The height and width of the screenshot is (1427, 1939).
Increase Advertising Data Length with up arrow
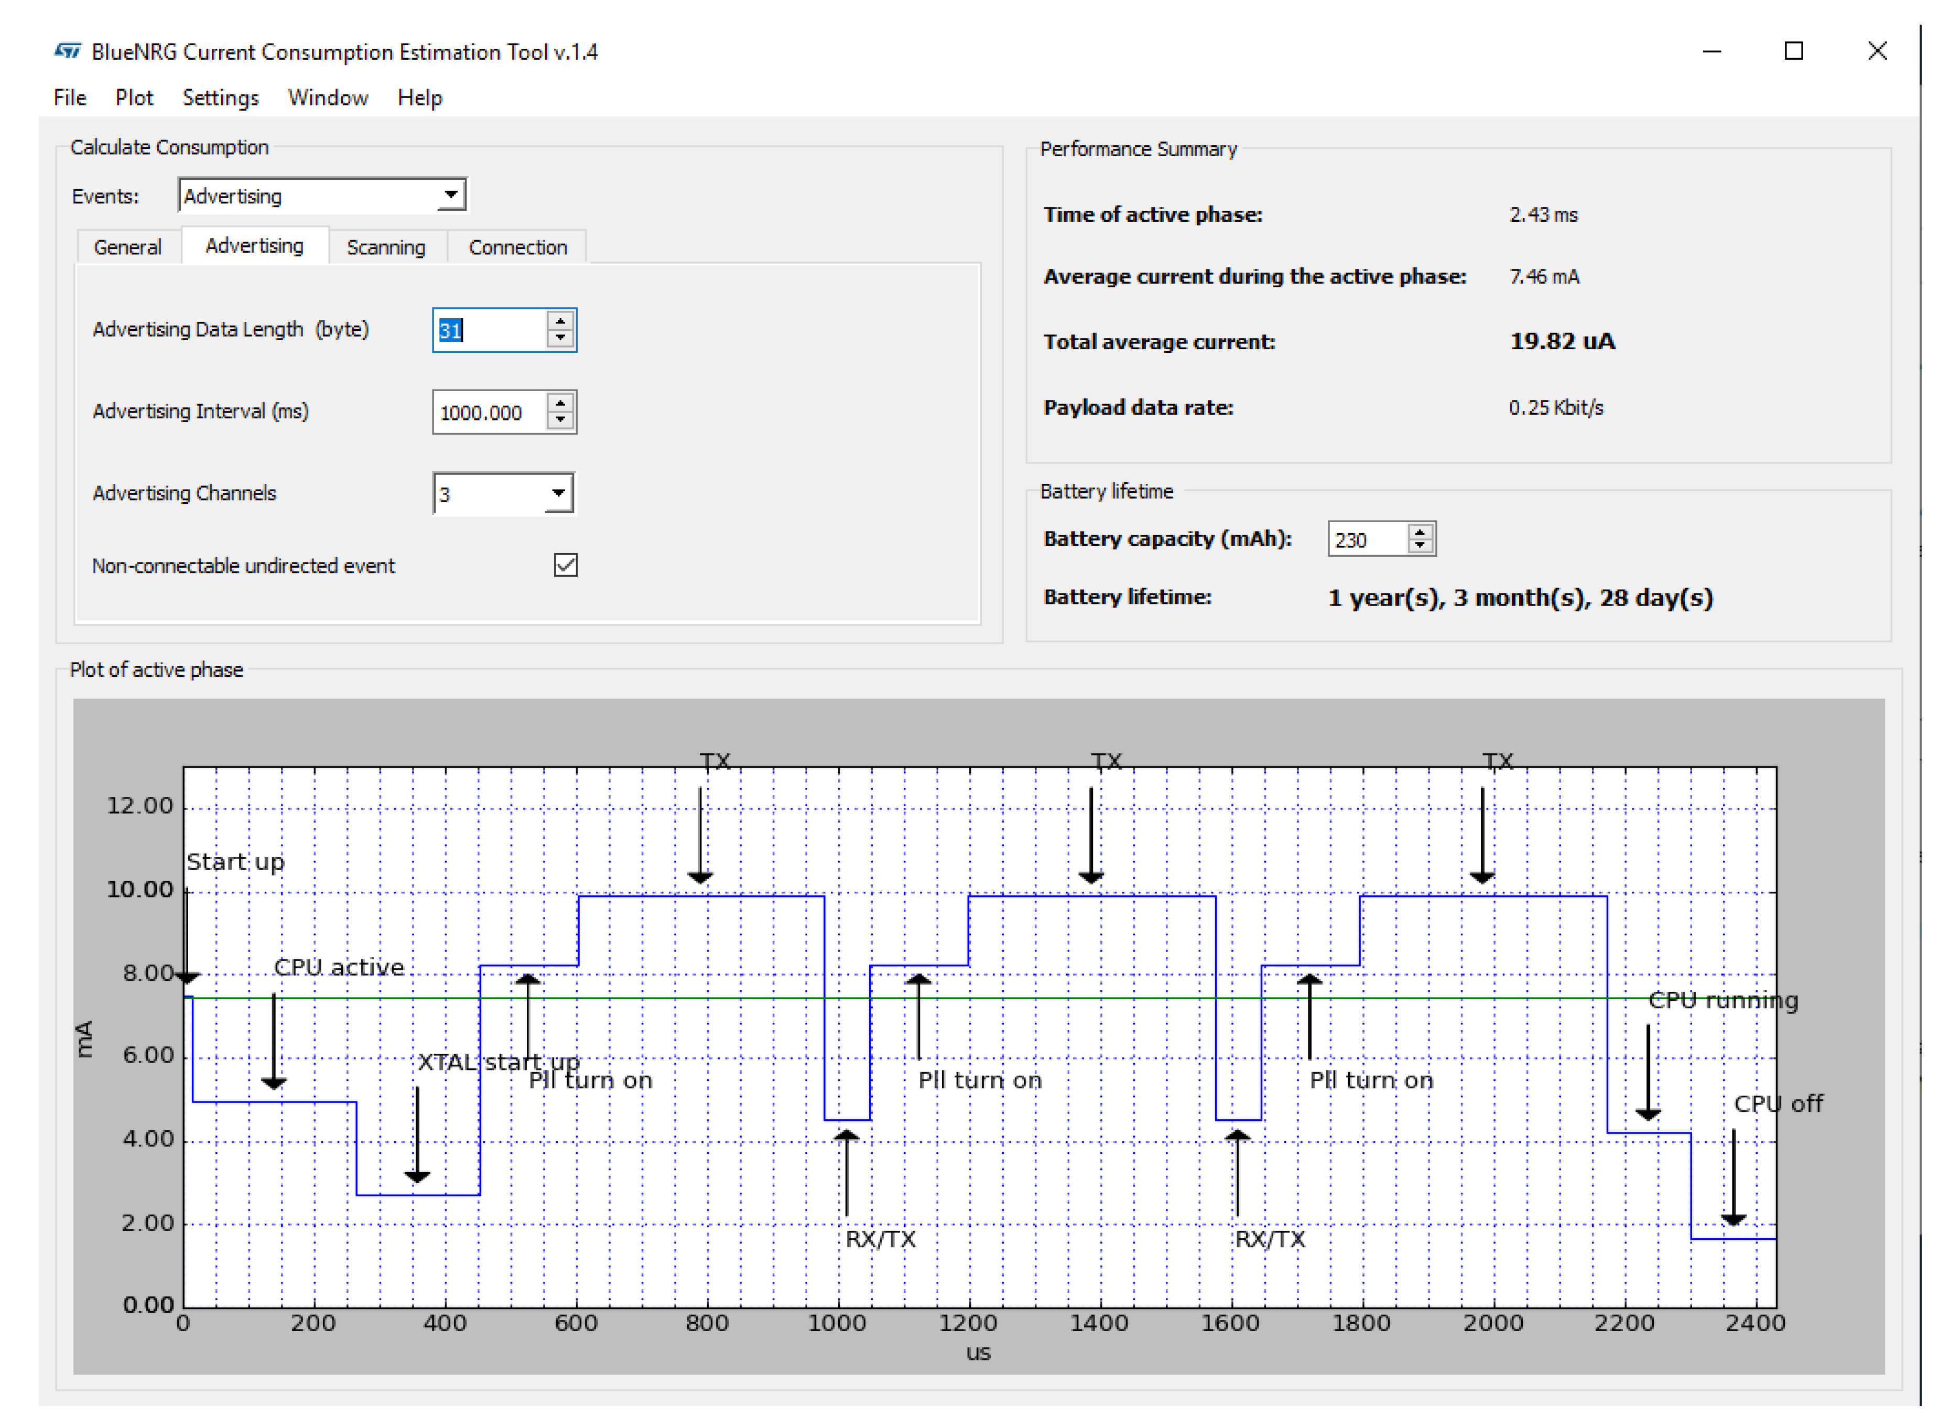point(560,320)
